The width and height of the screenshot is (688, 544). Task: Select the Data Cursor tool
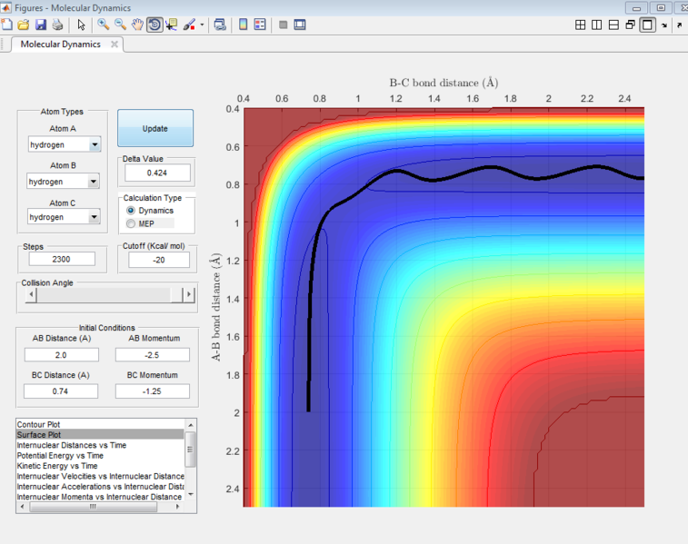pyautogui.click(x=172, y=25)
